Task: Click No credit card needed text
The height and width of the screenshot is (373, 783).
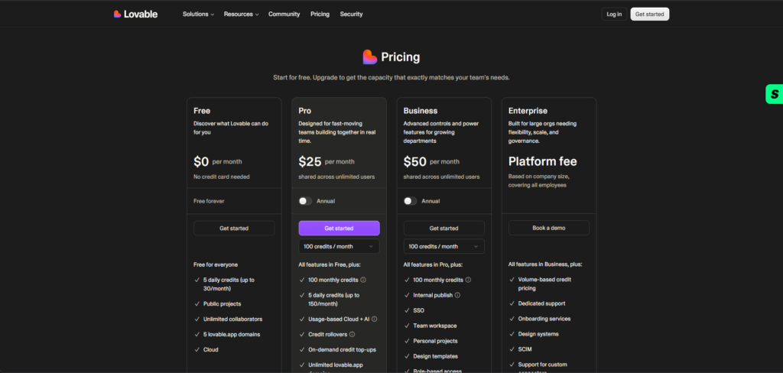Action: pyautogui.click(x=222, y=177)
